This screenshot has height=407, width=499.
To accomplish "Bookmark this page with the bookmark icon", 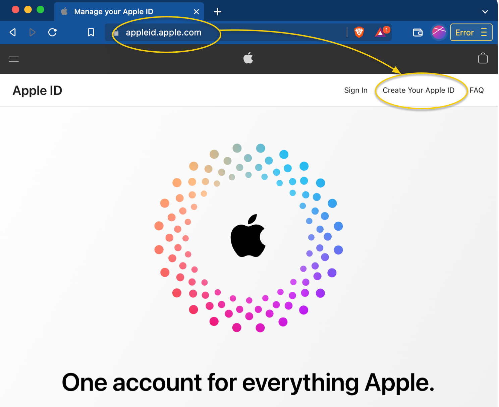I will tap(91, 32).
